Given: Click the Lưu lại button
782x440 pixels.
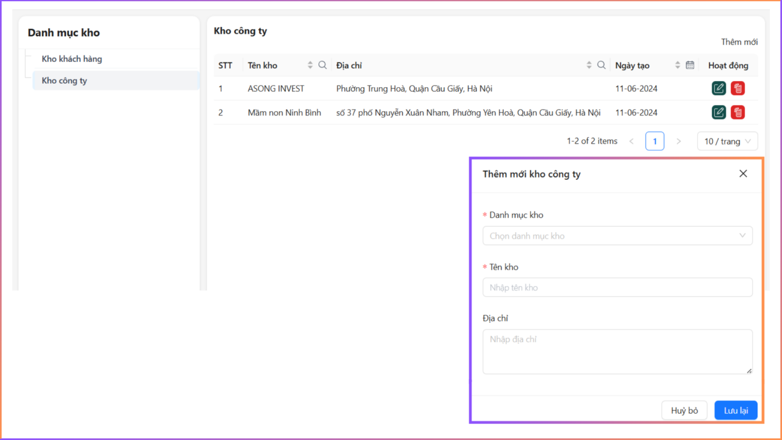Looking at the screenshot, I should click(736, 410).
